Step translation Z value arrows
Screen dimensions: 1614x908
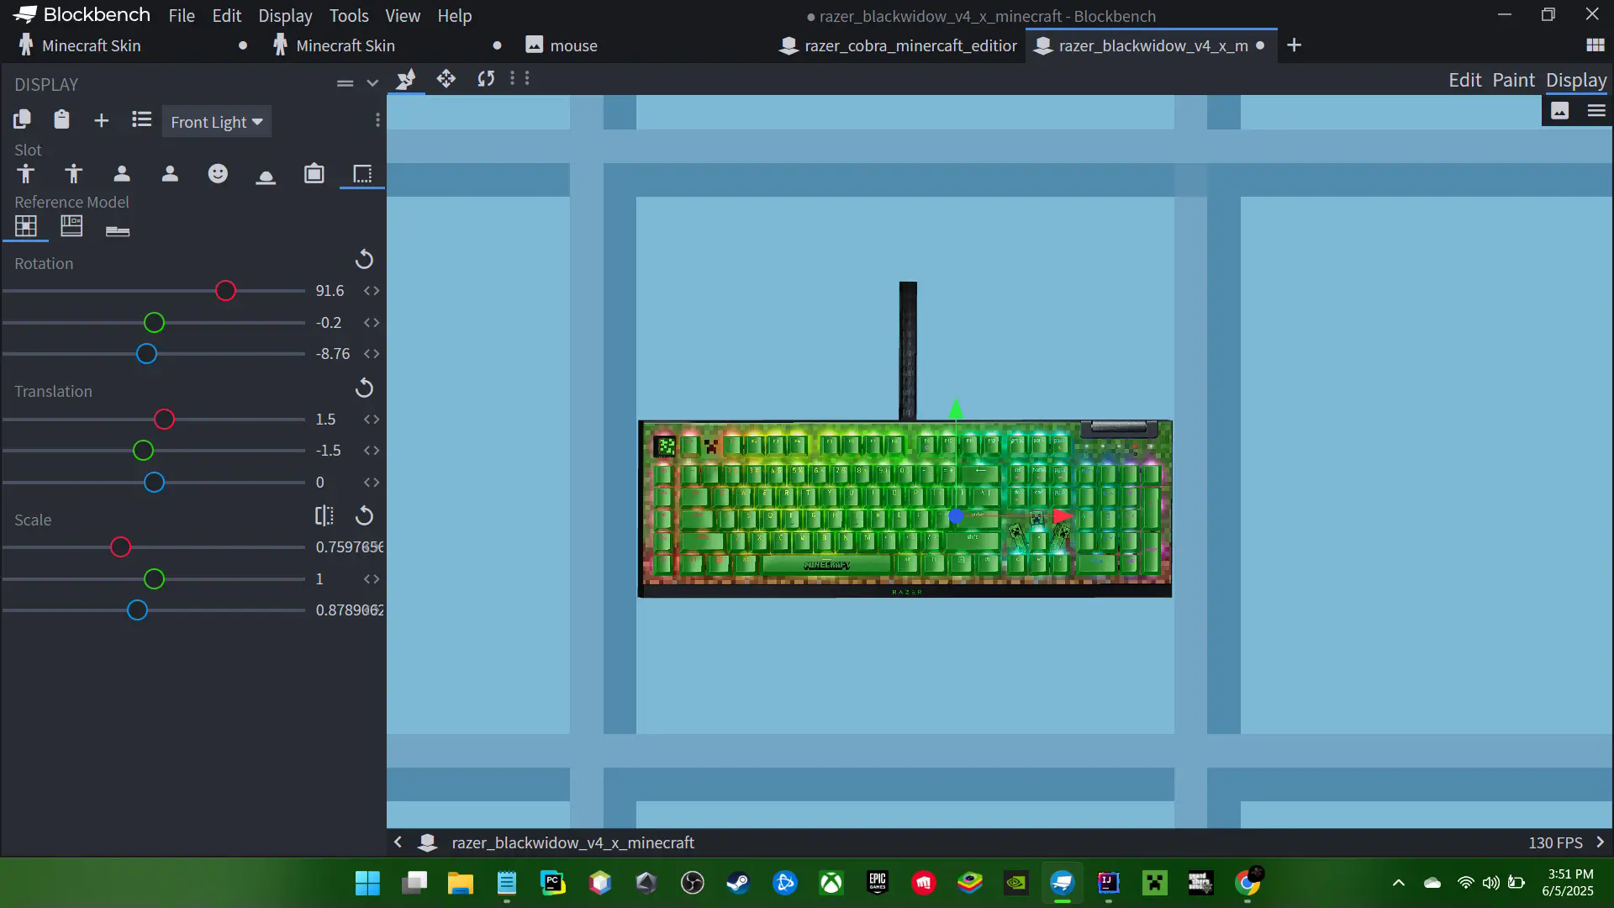pyautogui.click(x=372, y=483)
